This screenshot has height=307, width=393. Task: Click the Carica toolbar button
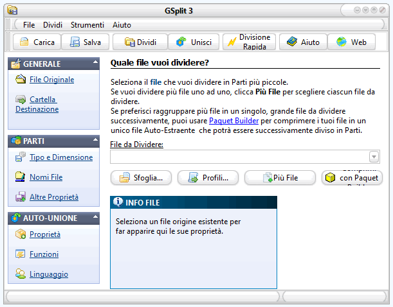point(37,42)
